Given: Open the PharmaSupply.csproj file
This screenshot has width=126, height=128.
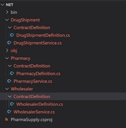Looking at the screenshot, I should point(32,120).
